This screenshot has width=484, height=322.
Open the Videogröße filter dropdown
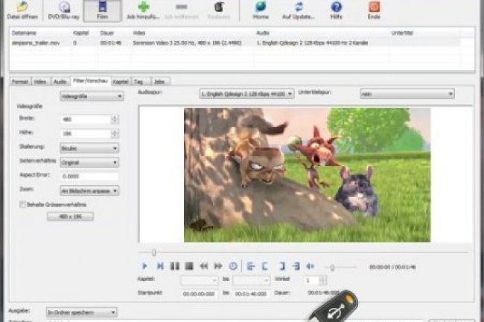coord(92,97)
